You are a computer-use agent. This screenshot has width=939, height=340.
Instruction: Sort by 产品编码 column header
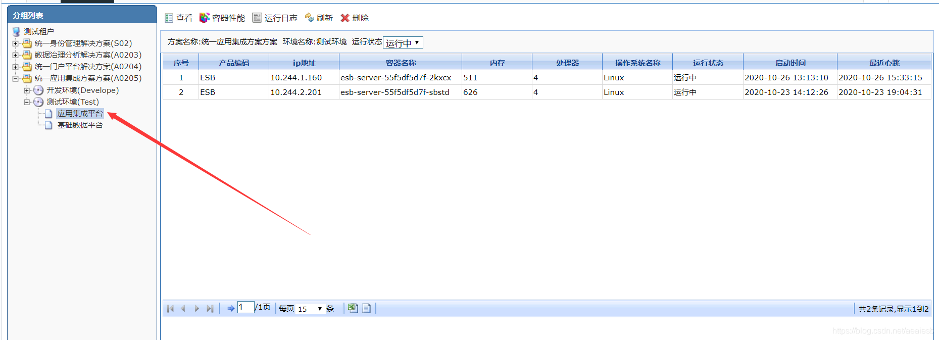click(234, 63)
